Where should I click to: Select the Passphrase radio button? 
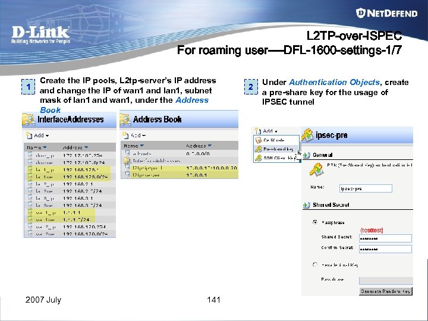tap(315, 222)
